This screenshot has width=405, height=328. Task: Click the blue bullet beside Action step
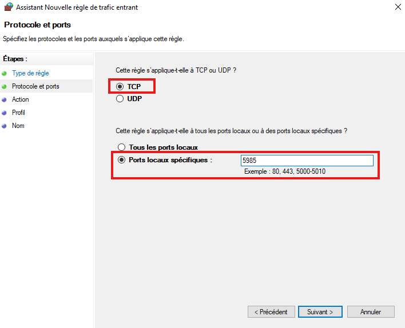point(5,99)
